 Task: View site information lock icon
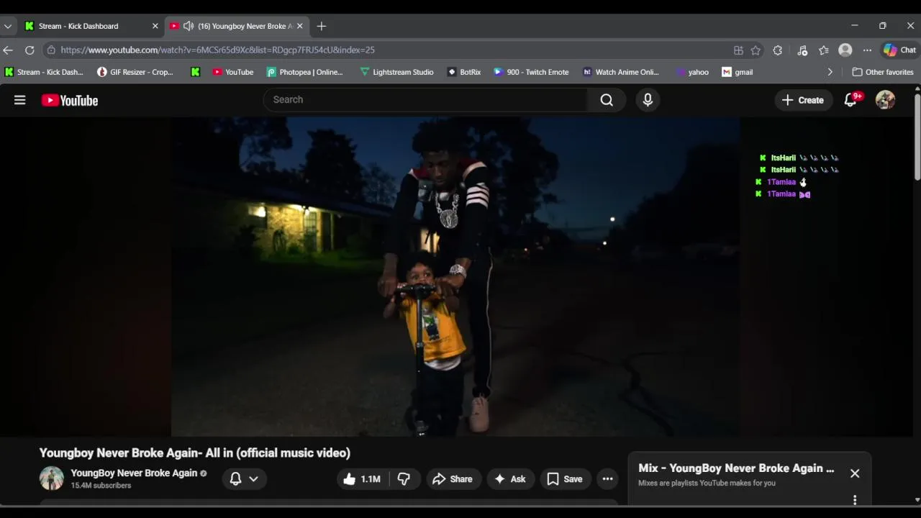click(x=51, y=50)
